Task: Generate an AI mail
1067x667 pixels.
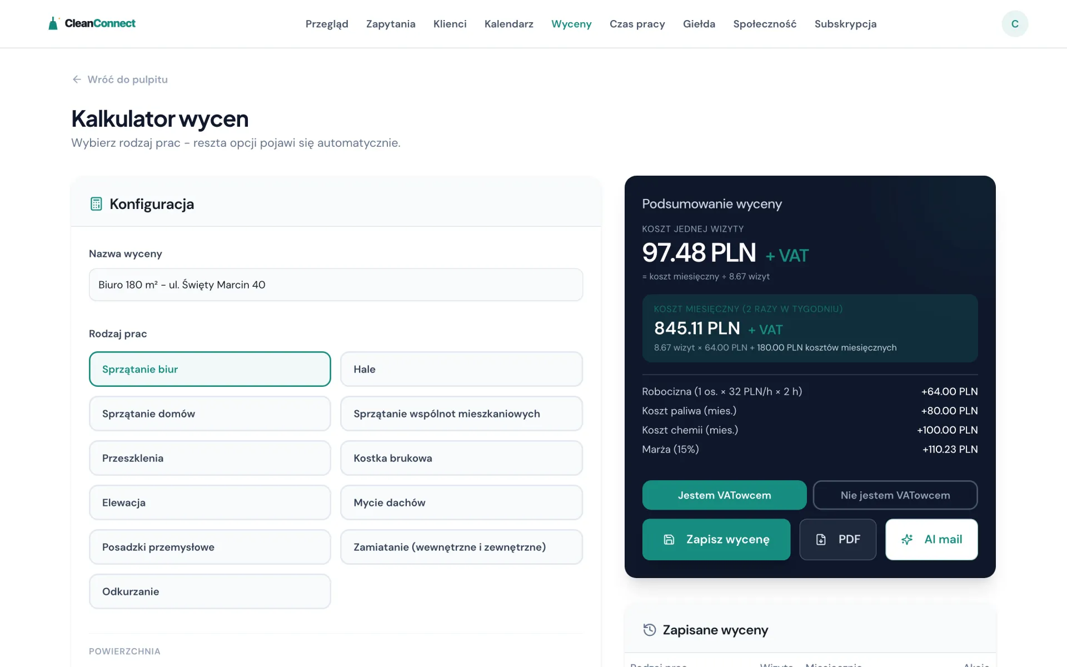Action: point(931,540)
